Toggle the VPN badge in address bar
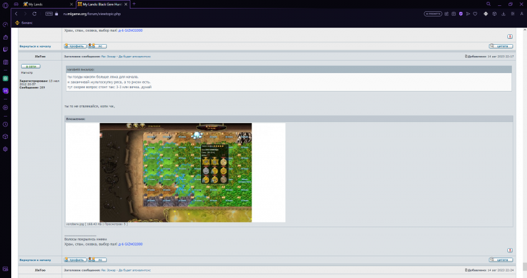This screenshot has width=527, height=278. pos(48,13)
